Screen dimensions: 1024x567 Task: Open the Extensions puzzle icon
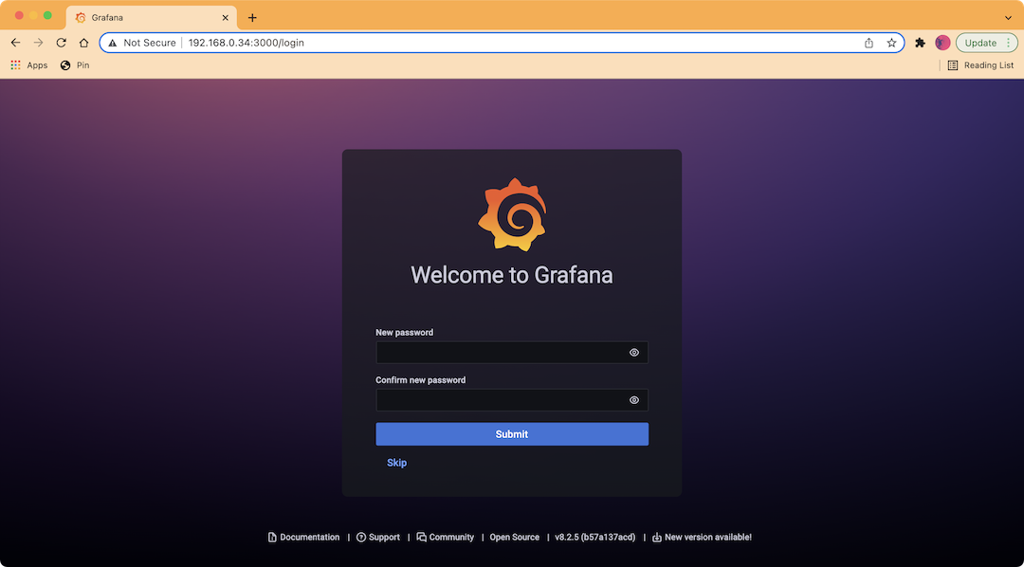(x=920, y=43)
